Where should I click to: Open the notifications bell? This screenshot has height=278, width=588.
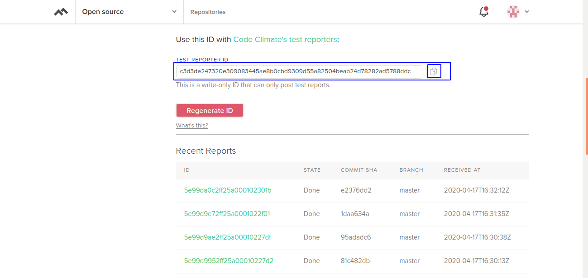pos(484,12)
